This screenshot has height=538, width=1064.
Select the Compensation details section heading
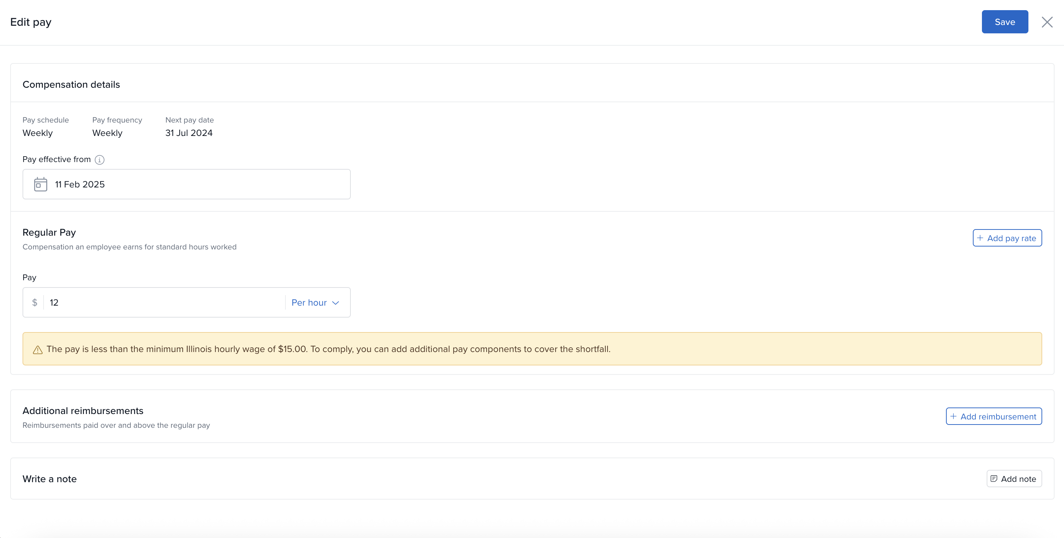click(x=71, y=84)
